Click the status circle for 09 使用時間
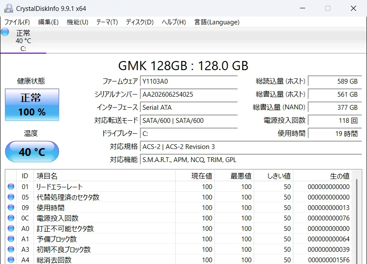 coord(11,207)
